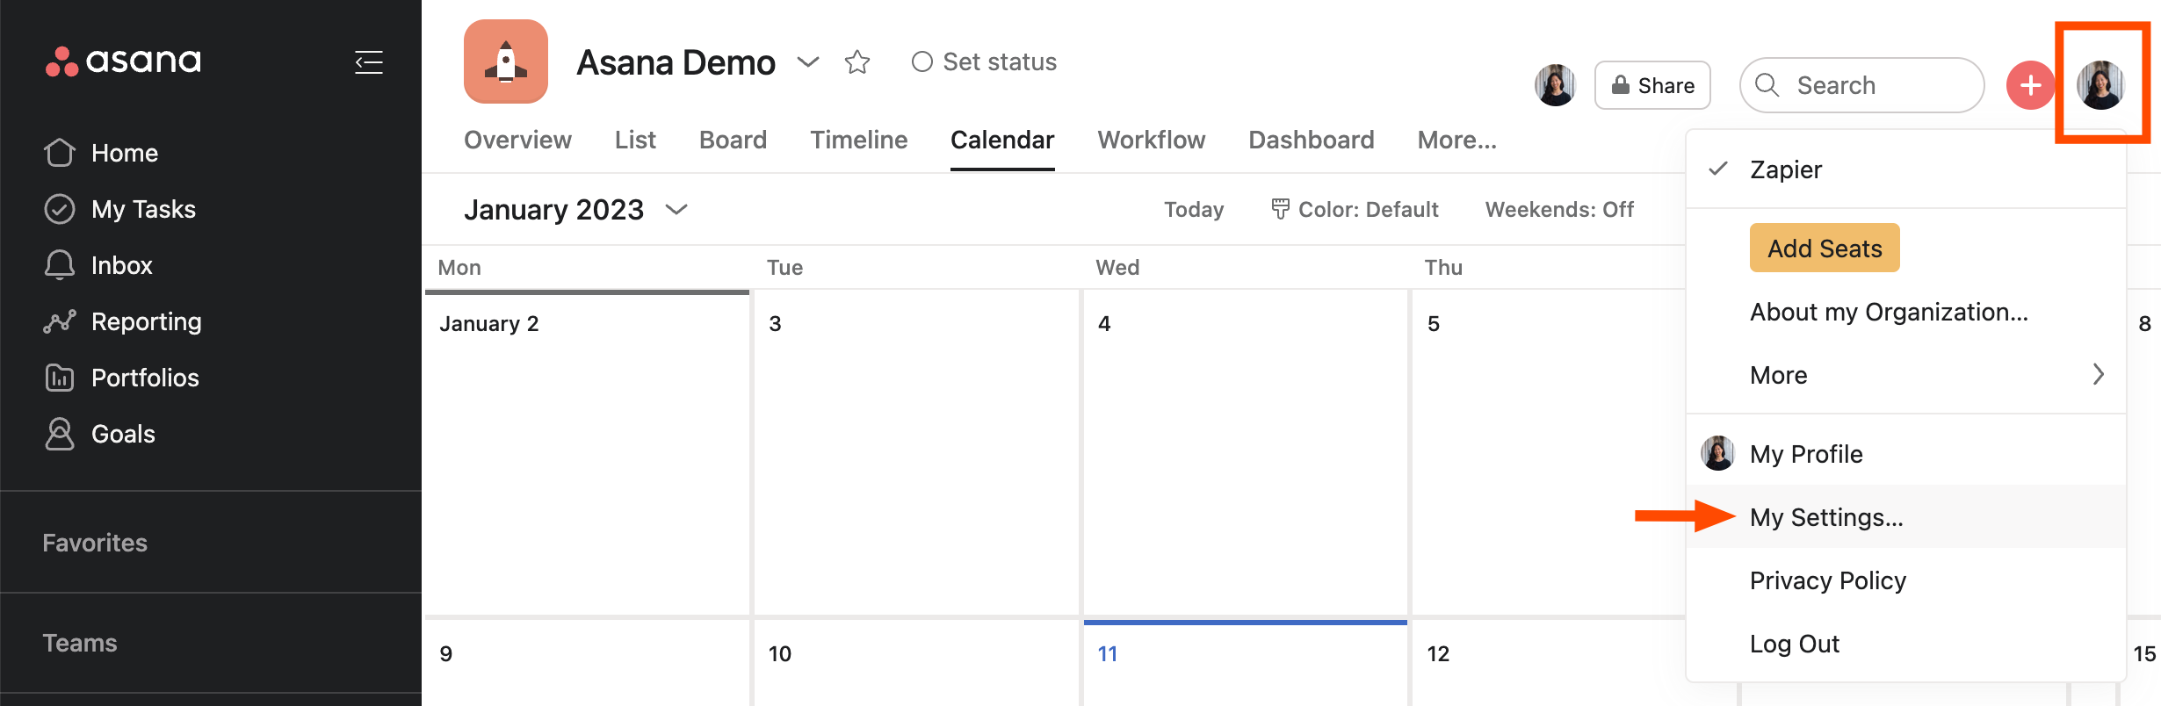Screen dimensions: 2161x706
Task: Click the Goals person icon
Action: [x=60, y=434]
